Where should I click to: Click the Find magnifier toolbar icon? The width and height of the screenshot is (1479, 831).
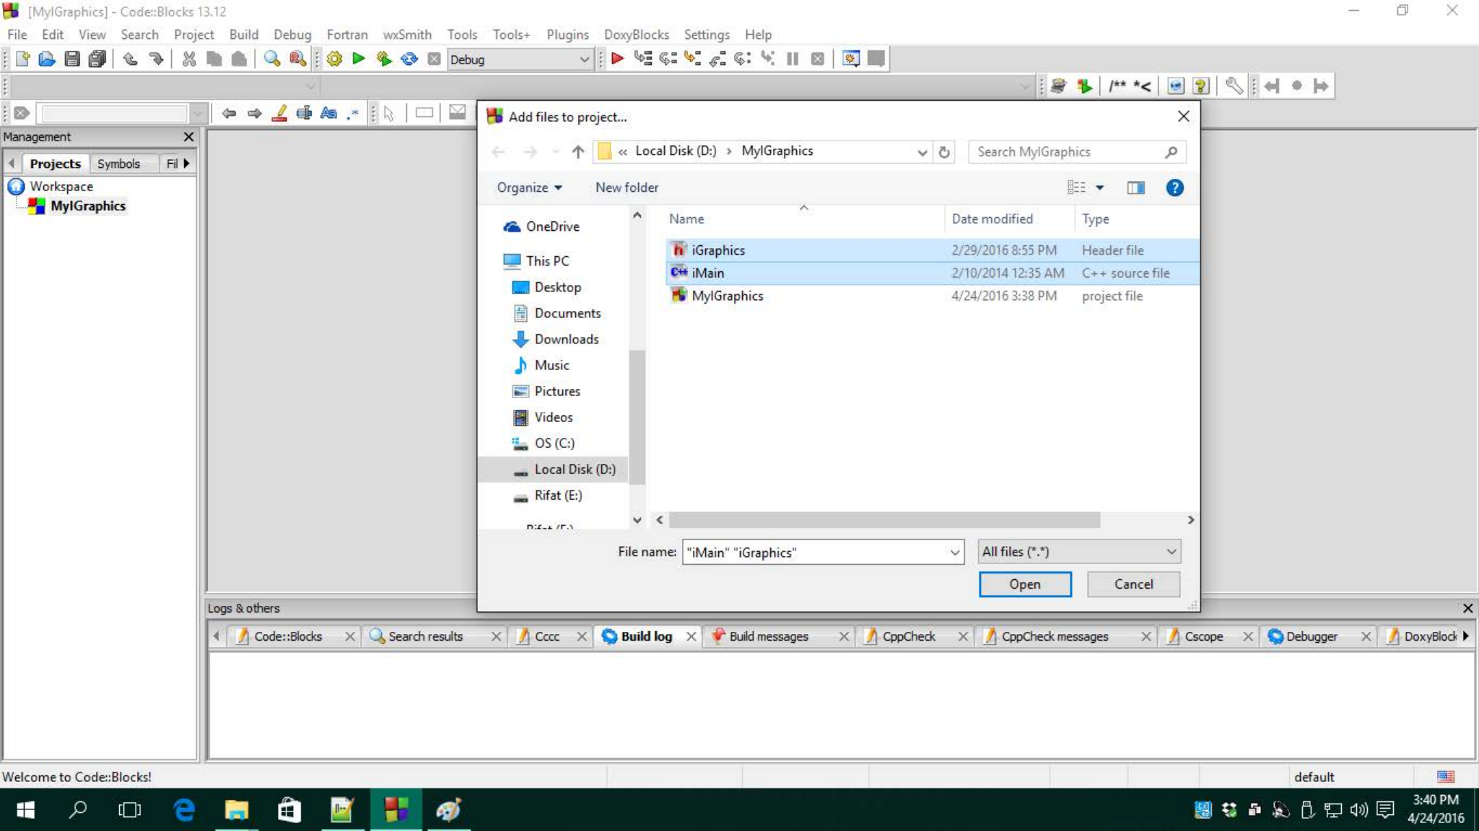click(x=271, y=59)
